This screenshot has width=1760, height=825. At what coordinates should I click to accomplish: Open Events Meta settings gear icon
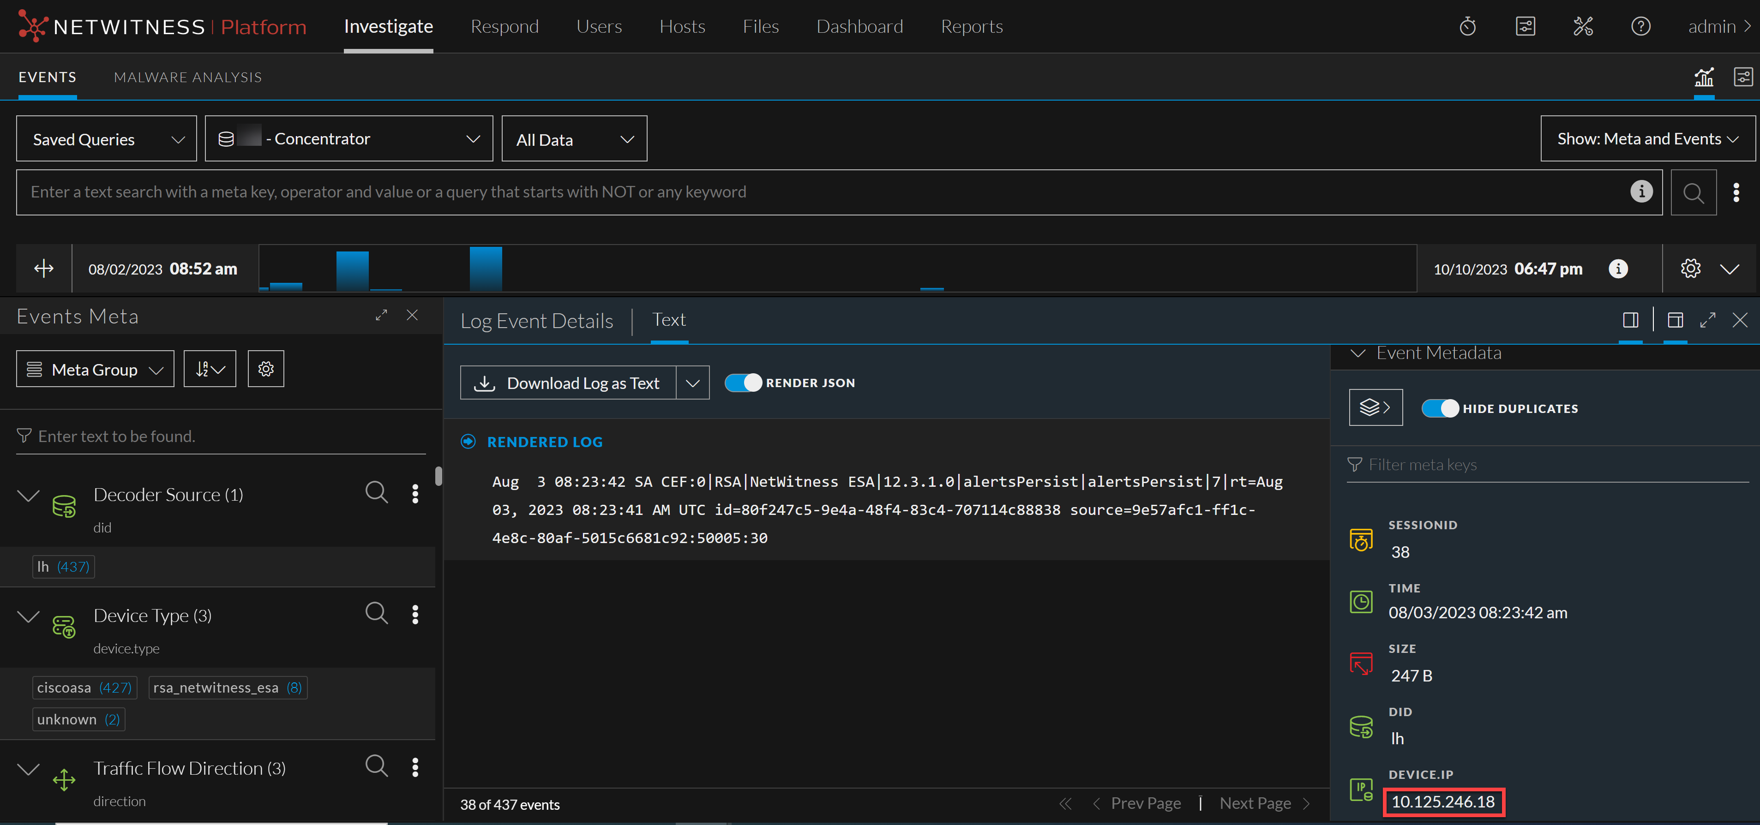point(266,370)
